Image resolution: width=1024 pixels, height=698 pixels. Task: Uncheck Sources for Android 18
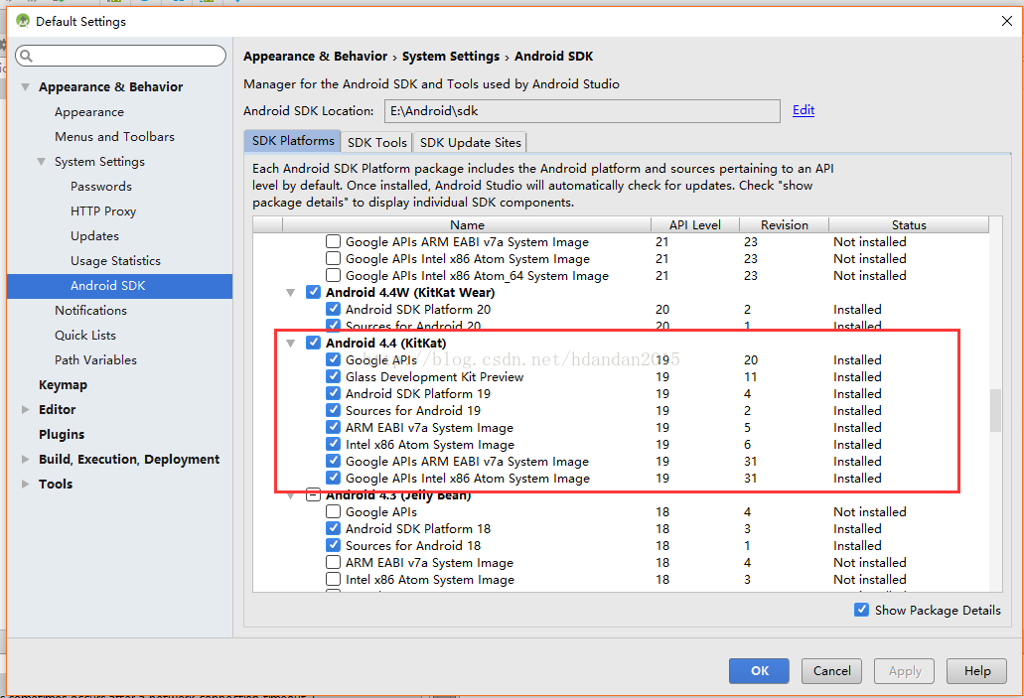(333, 545)
